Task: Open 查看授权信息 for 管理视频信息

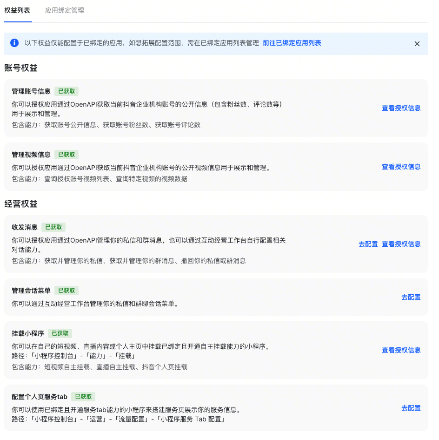Action: coord(401,167)
